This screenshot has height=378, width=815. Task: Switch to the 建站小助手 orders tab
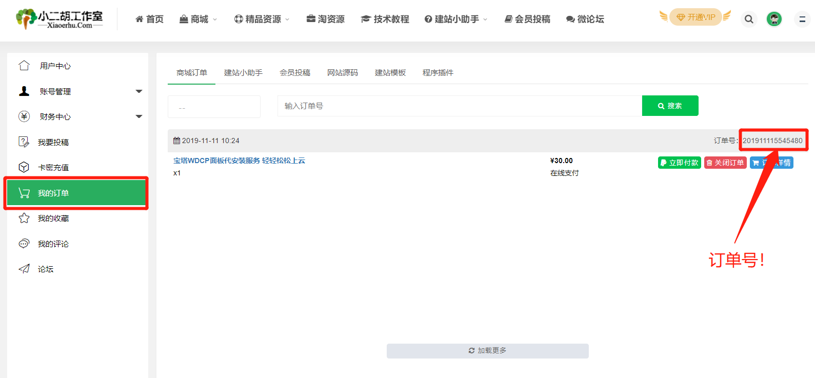pos(243,73)
